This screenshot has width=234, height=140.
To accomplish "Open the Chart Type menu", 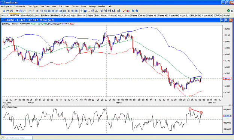I will click(x=33, y=6).
